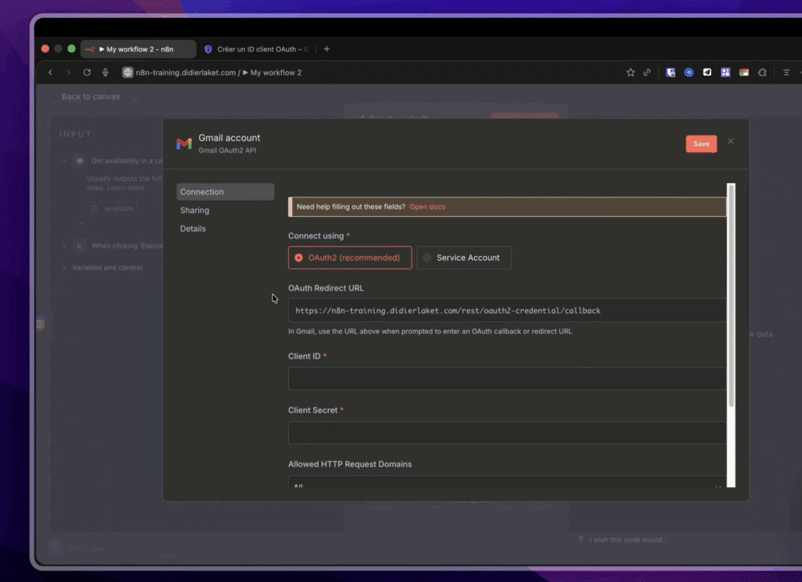Image resolution: width=802 pixels, height=582 pixels.
Task: Click the 'When clicking Execute' trigger node icon
Action: tap(79, 245)
